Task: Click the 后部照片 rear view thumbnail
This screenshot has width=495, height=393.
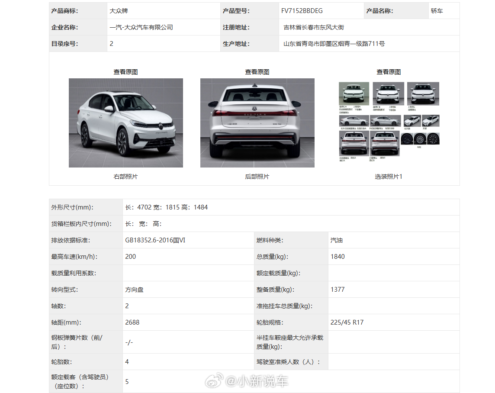Action: tap(257, 123)
